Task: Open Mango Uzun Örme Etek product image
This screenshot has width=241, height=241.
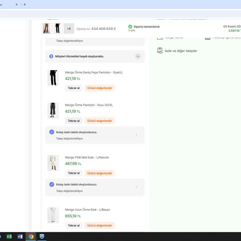Action: pos(53,215)
